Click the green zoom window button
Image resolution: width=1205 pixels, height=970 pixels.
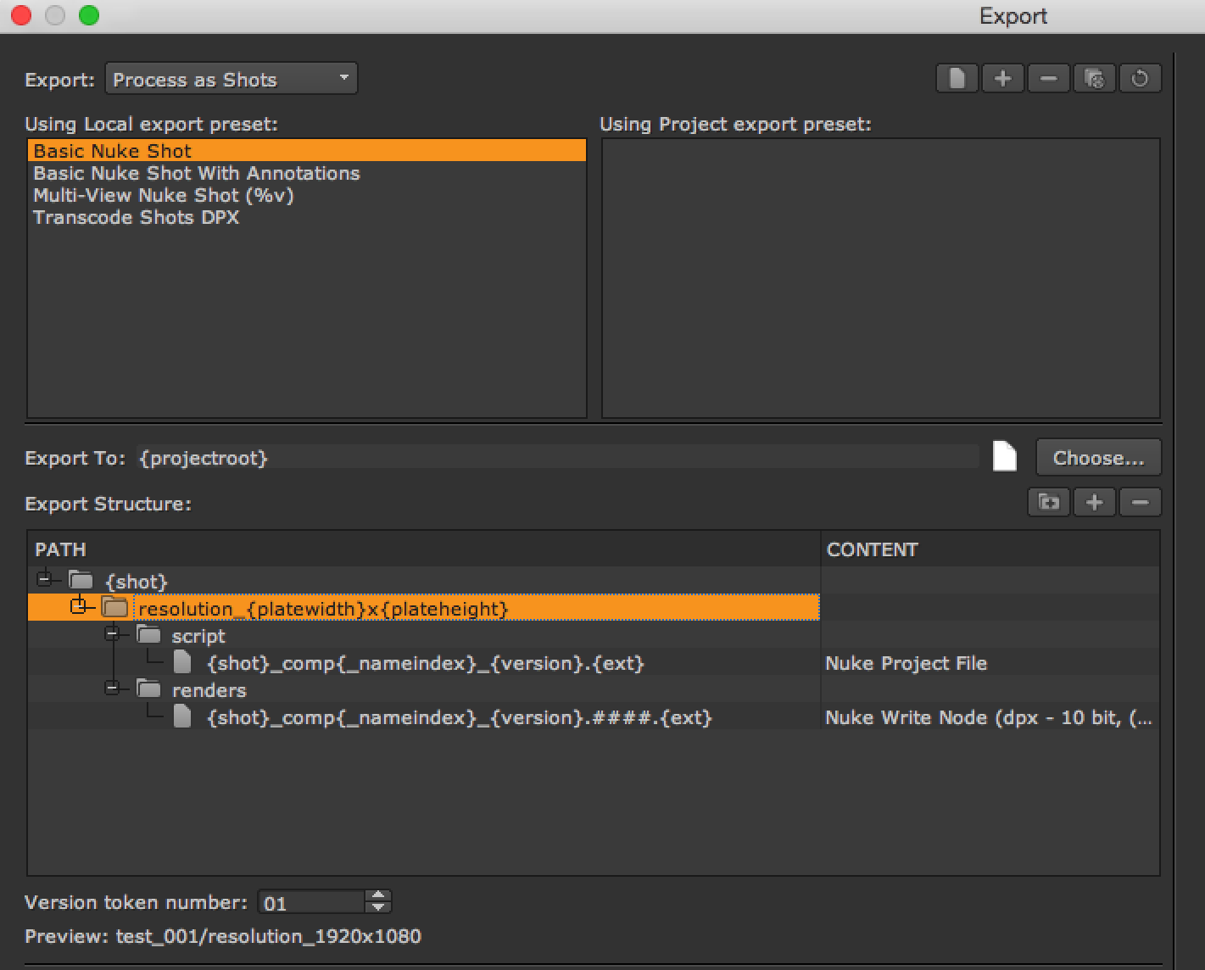pyautogui.click(x=89, y=15)
